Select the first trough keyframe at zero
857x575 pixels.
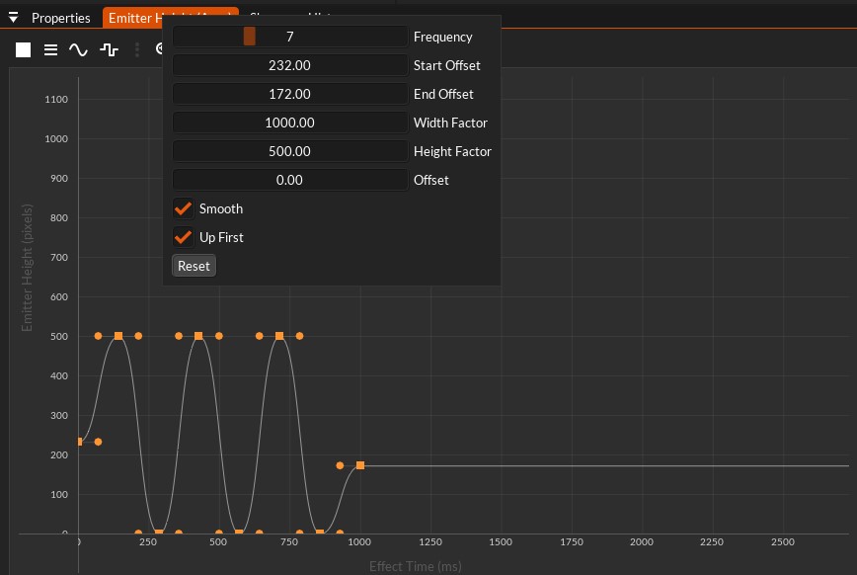pyautogui.click(x=159, y=533)
